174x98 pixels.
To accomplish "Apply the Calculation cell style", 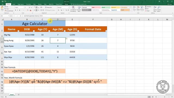I will click(x=125, y=7).
